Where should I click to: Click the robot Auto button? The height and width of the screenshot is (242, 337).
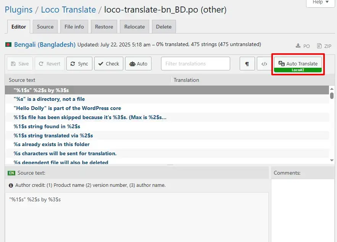pos(138,64)
